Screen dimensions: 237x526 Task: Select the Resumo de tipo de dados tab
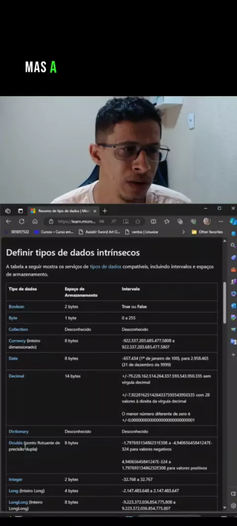coord(63,211)
